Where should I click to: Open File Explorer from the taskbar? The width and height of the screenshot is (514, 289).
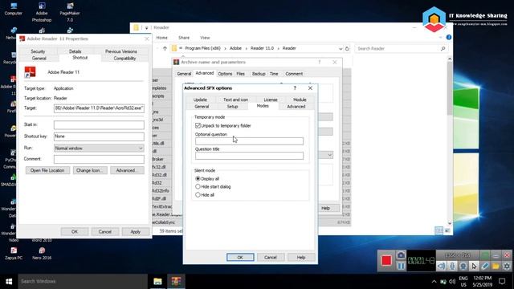point(157,281)
